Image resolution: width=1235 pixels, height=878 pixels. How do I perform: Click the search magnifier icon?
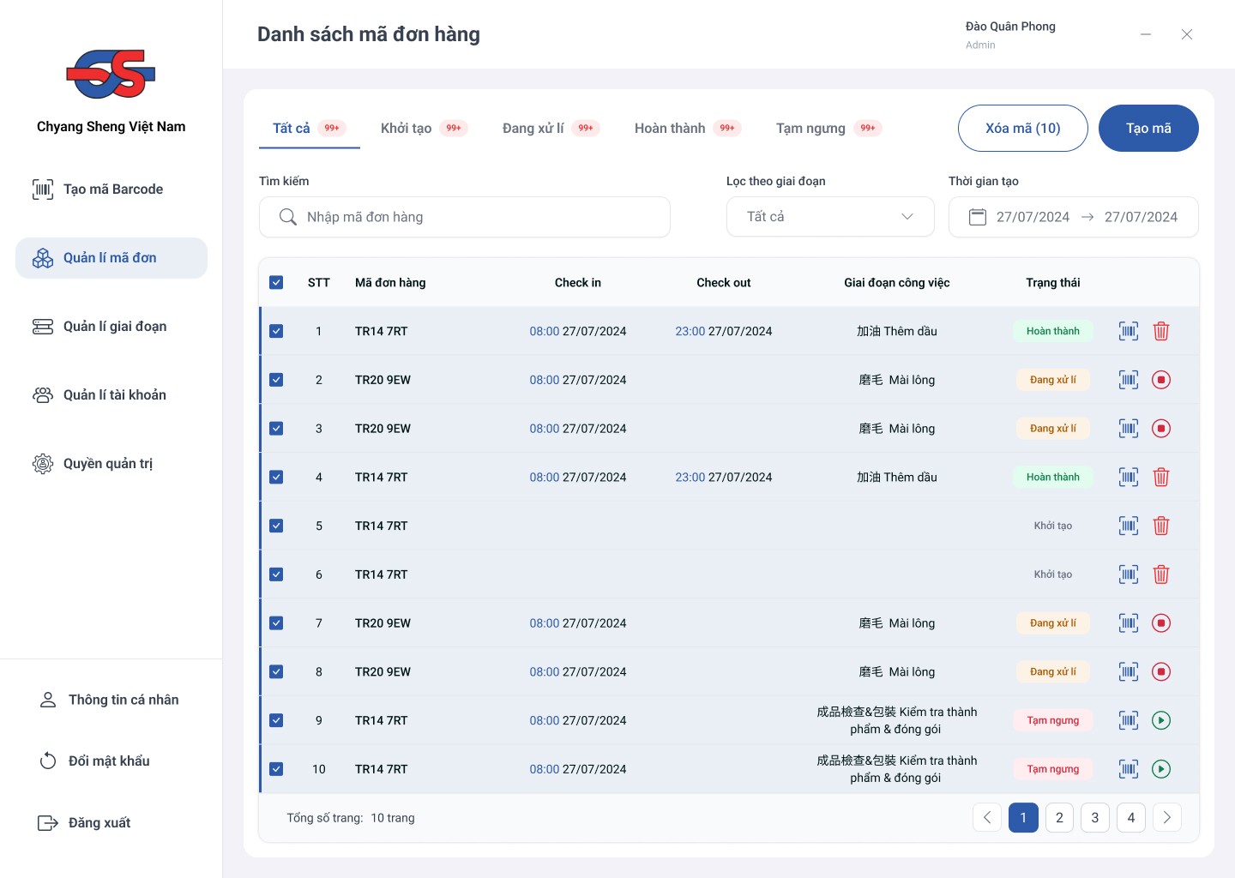coord(288,217)
